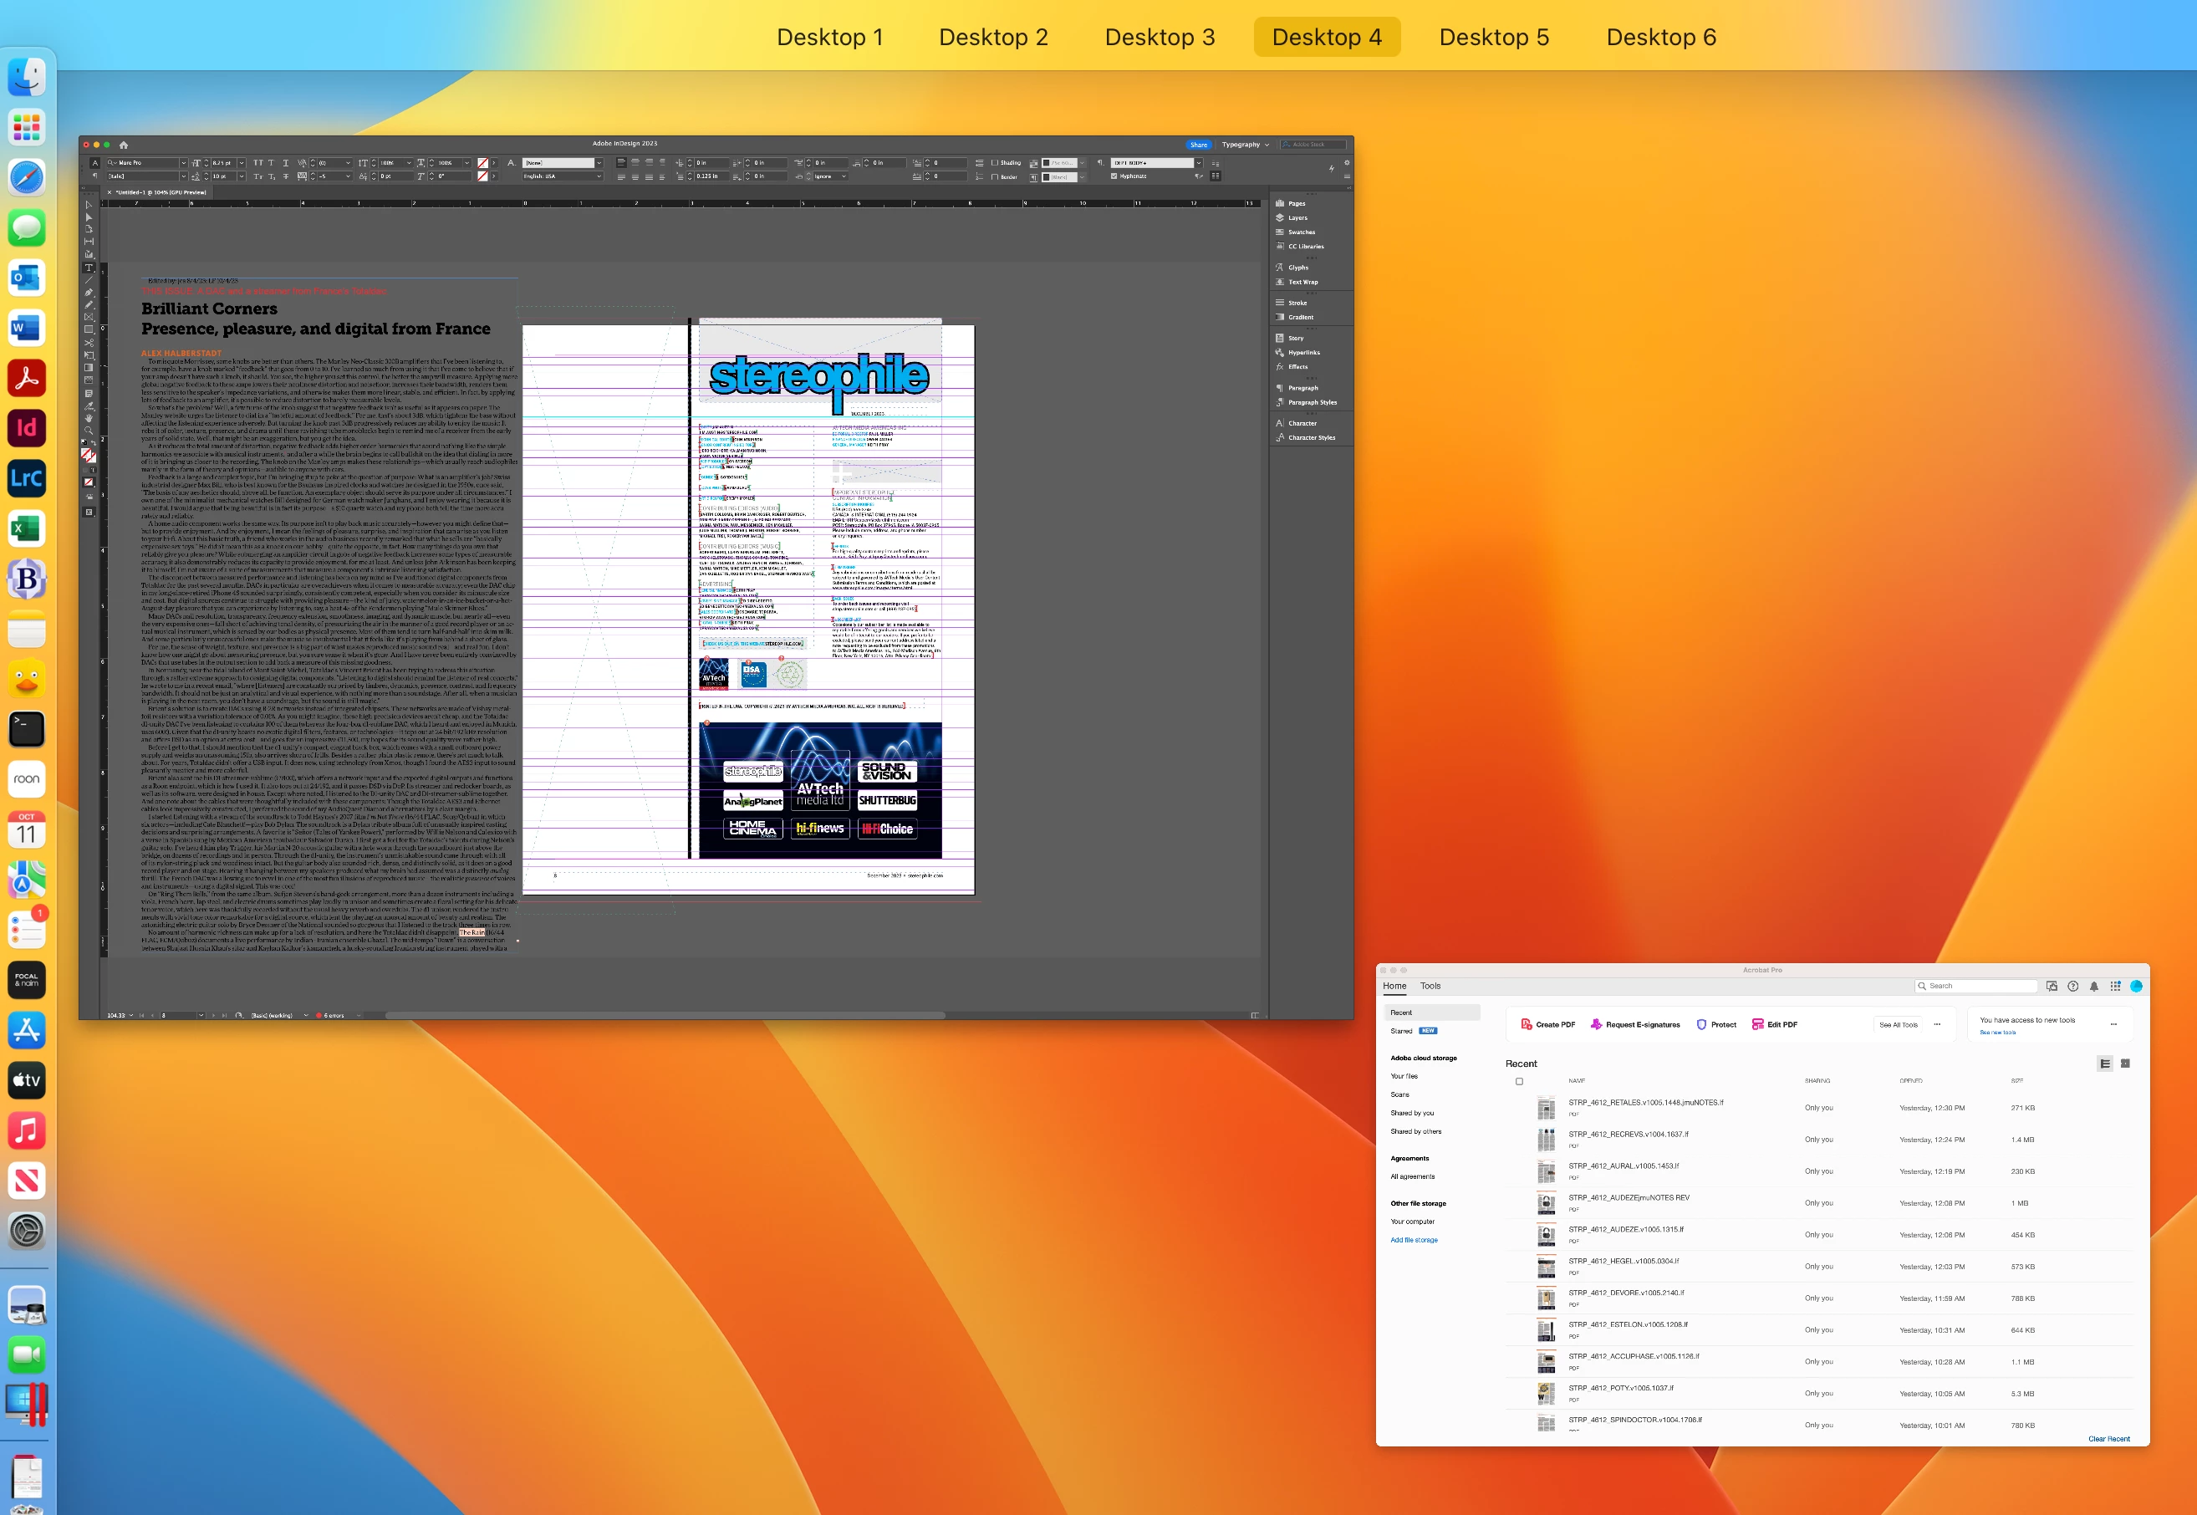The width and height of the screenshot is (2197, 1515).
Task: Click the Share button in InDesign
Action: coord(1199,145)
